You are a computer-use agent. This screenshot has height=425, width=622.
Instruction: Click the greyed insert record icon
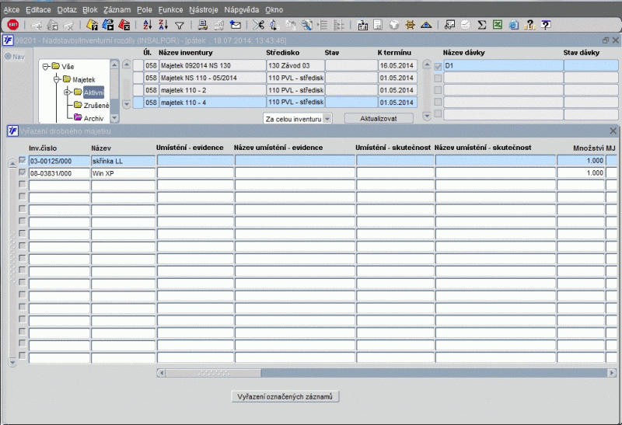coord(37,26)
